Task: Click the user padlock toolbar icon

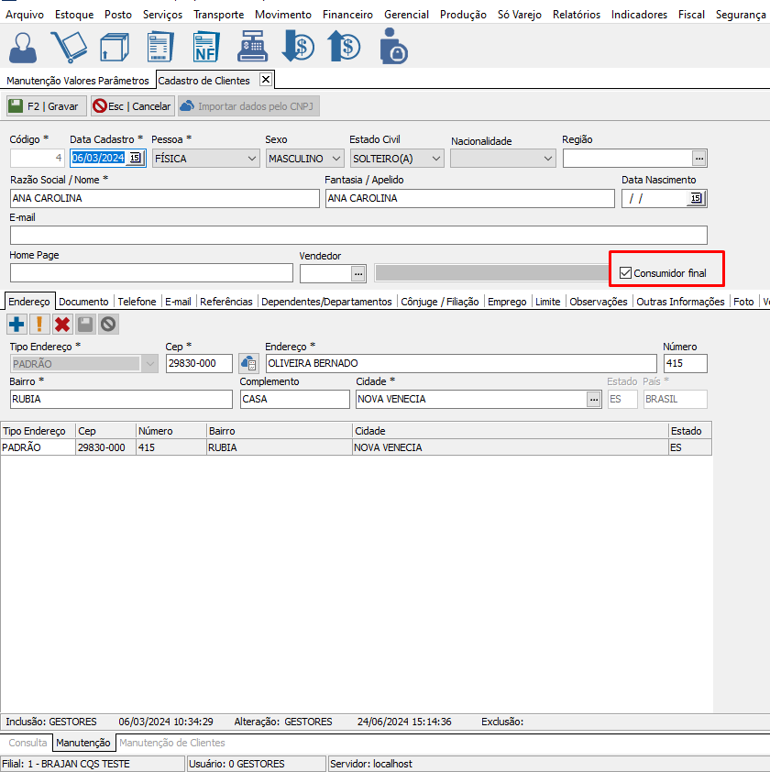Action: coord(393,46)
